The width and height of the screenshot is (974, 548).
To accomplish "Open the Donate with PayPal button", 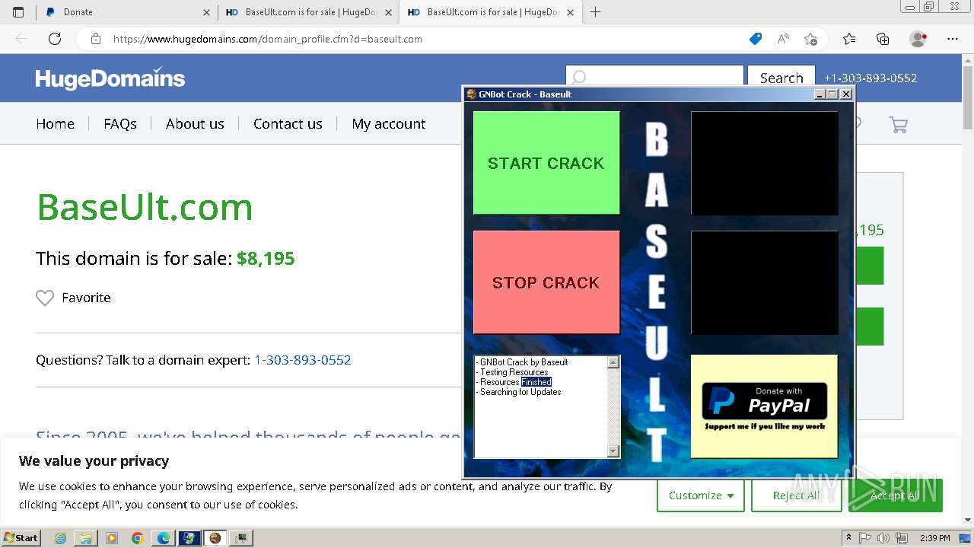I will [764, 406].
